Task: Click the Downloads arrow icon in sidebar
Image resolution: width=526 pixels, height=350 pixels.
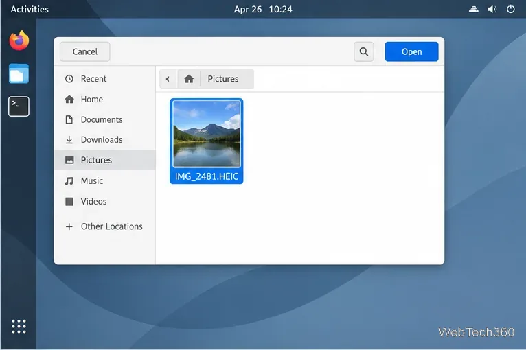Action: pos(69,140)
